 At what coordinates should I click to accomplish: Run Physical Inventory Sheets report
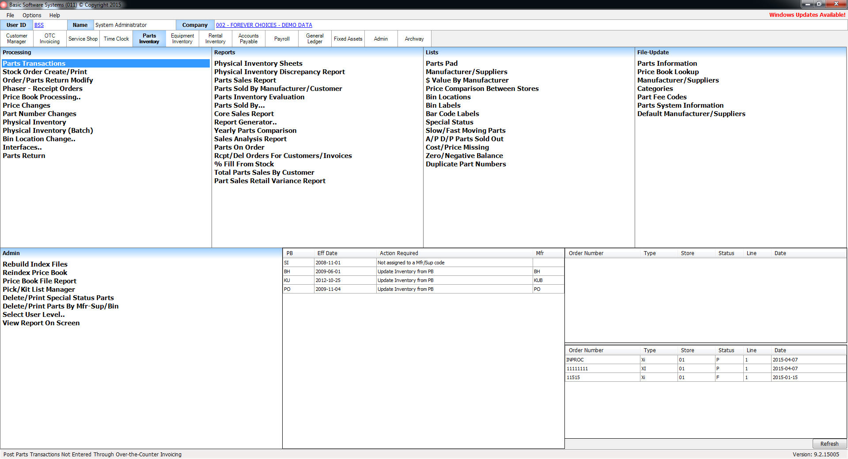point(258,64)
